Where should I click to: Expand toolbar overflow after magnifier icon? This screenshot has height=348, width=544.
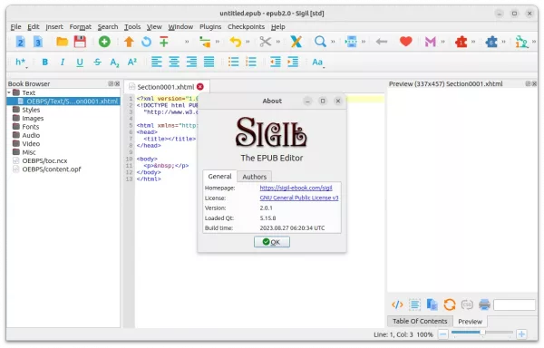pyautogui.click(x=333, y=42)
